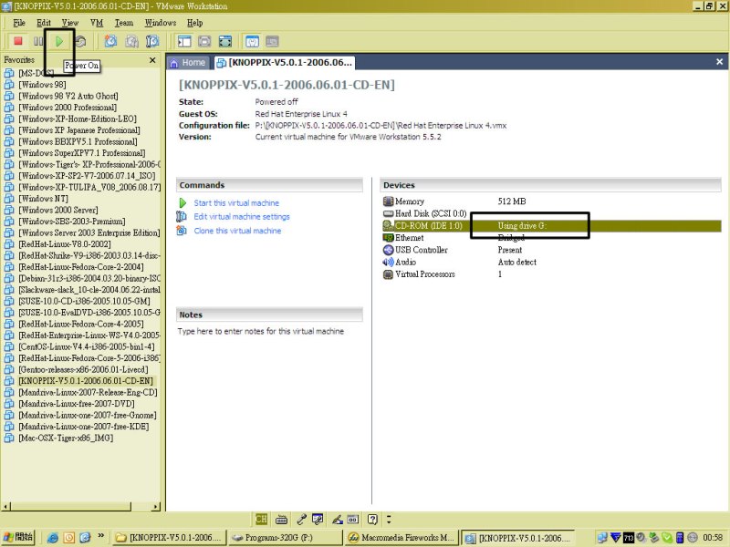Select the USB Controller device
This screenshot has width=730, height=547.
click(x=552, y=250)
